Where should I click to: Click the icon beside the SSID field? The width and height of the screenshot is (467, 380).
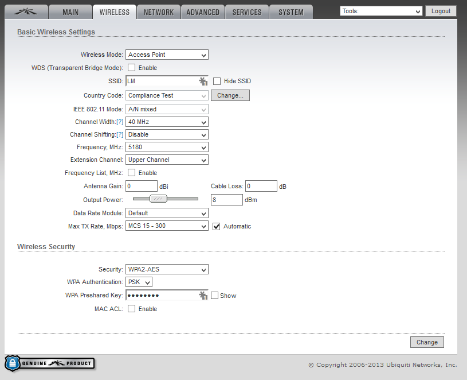click(203, 82)
